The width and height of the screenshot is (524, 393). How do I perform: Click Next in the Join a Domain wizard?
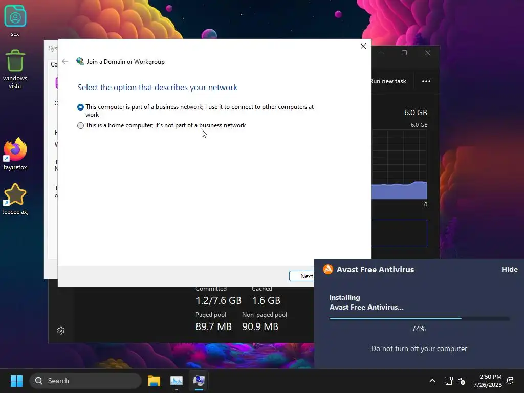(302, 276)
